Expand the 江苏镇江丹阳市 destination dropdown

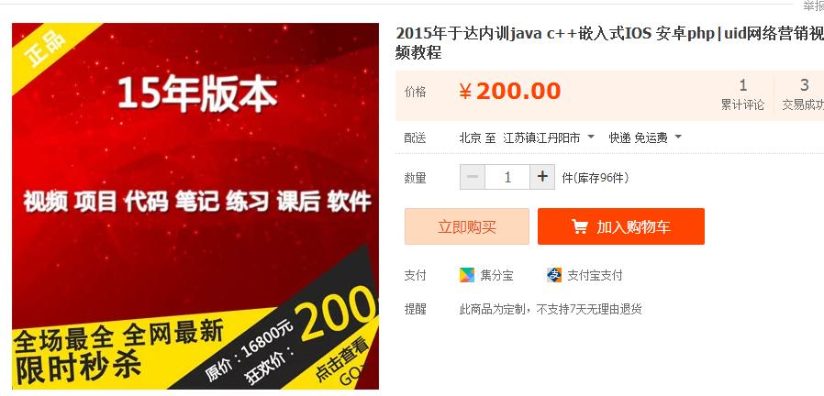[x=549, y=137]
